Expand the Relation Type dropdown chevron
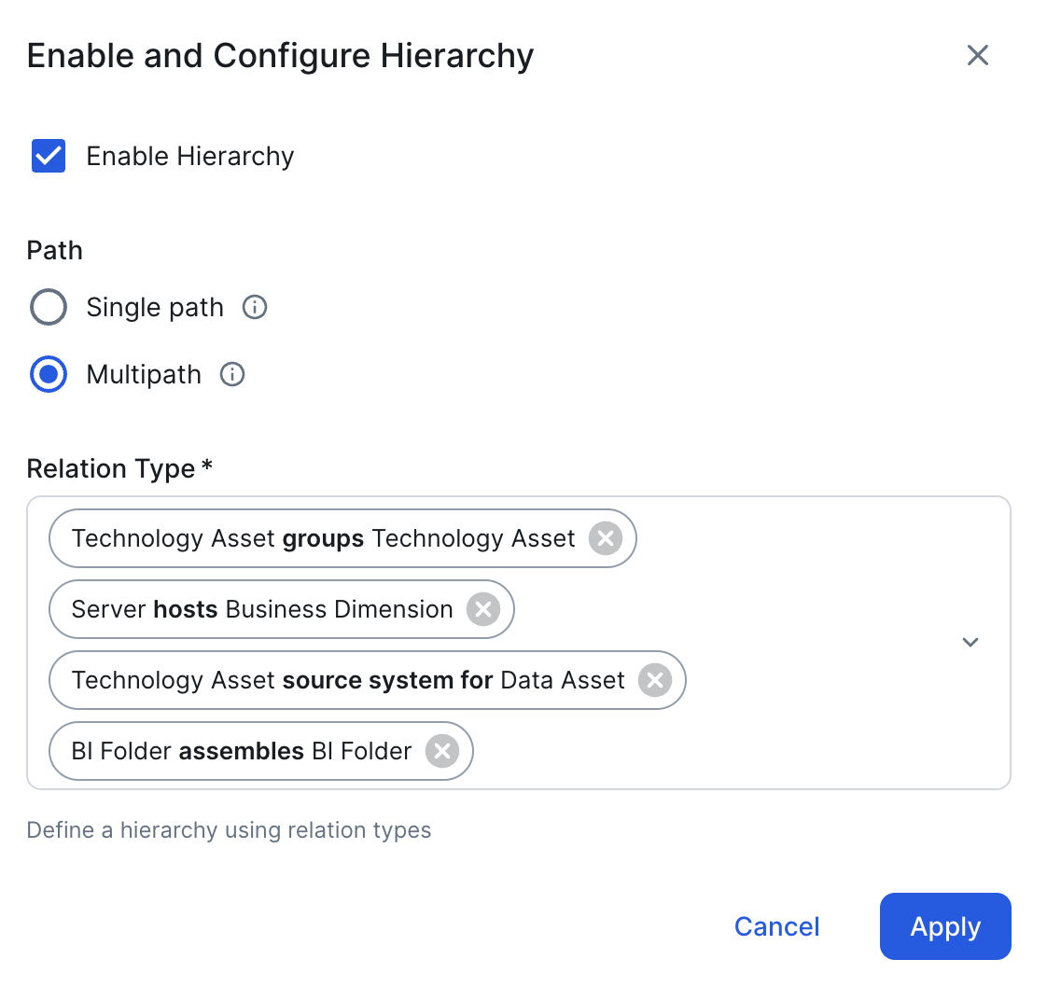The image size is (1047, 987). tap(970, 642)
